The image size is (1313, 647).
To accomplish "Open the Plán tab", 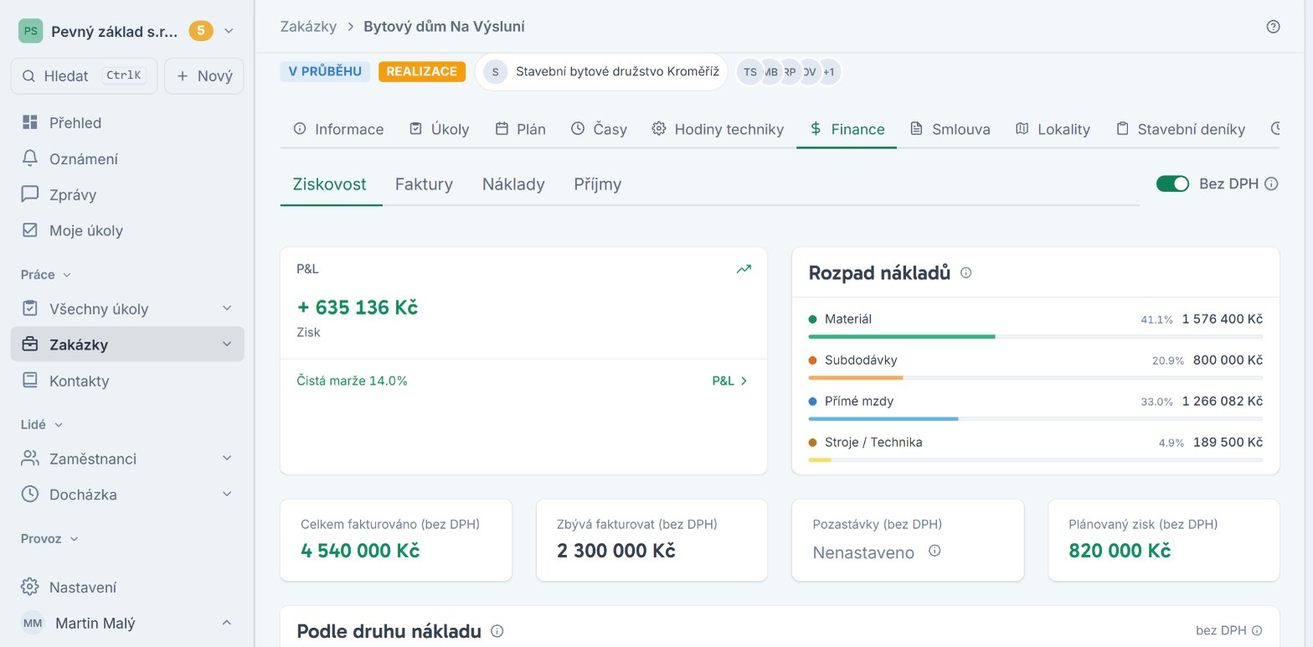I will [x=520, y=129].
